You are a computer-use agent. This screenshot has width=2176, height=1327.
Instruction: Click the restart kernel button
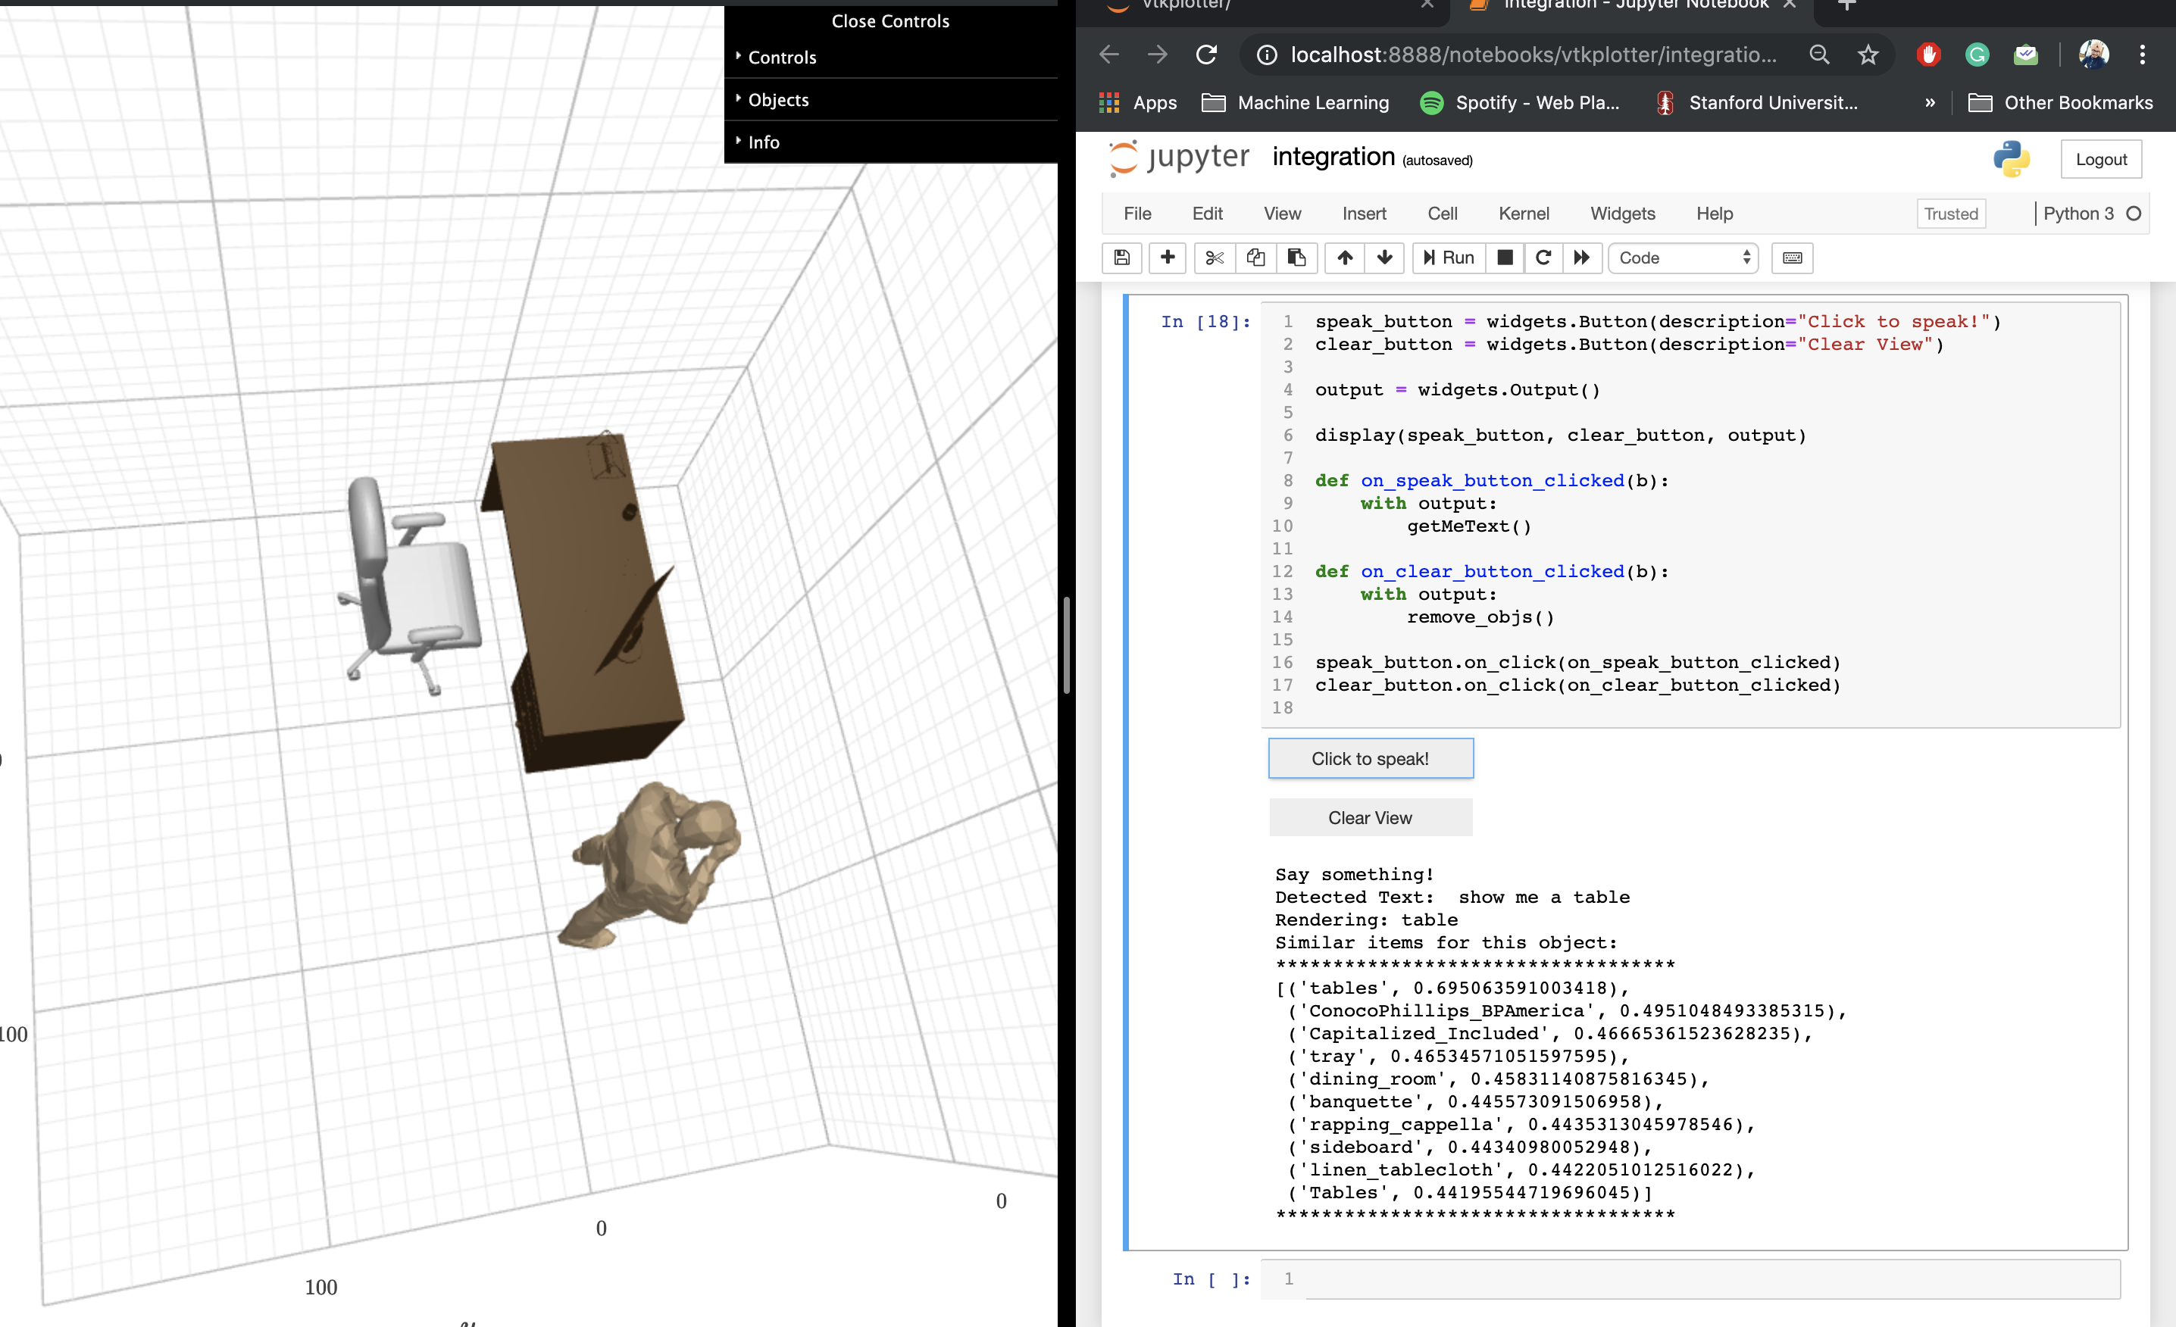coord(1542,257)
